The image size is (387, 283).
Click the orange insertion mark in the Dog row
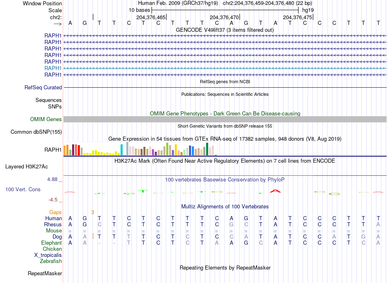click(x=93, y=236)
